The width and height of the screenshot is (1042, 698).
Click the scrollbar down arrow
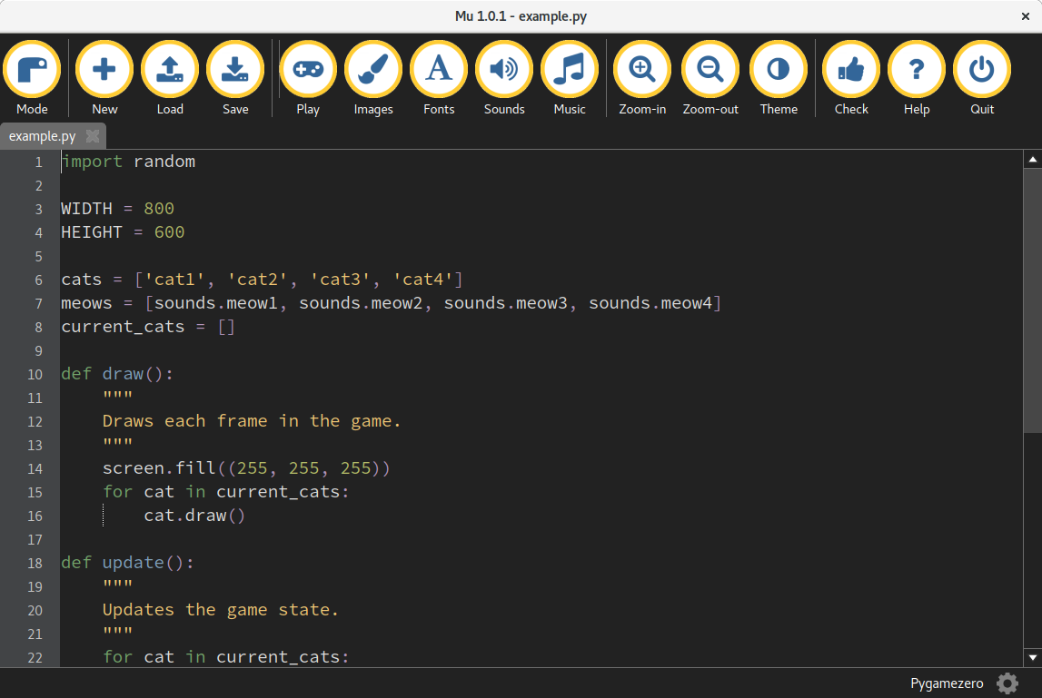pos(1032,657)
